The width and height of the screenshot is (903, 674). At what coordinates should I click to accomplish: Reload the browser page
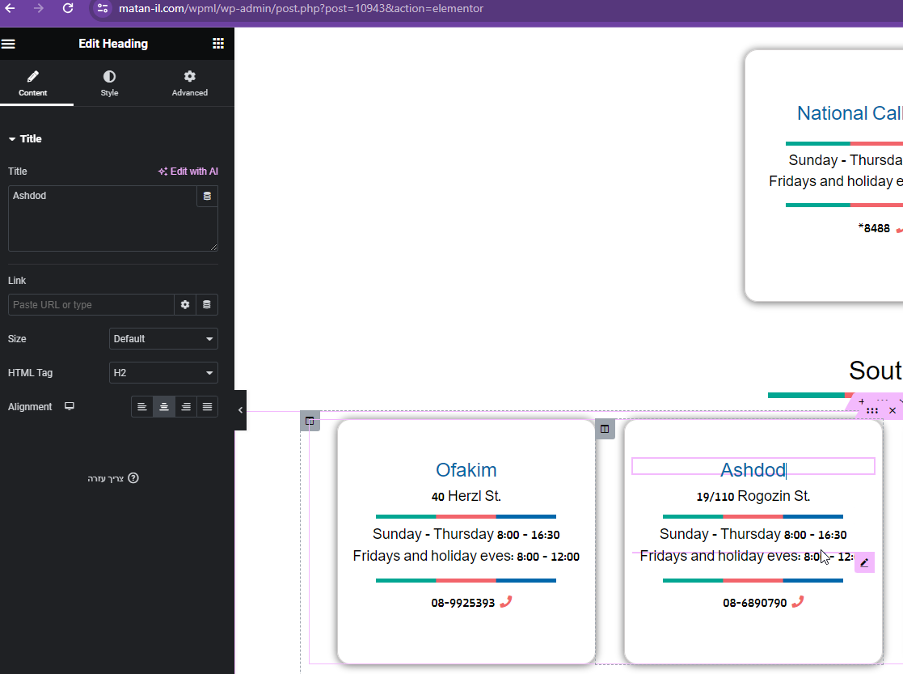[x=68, y=8]
